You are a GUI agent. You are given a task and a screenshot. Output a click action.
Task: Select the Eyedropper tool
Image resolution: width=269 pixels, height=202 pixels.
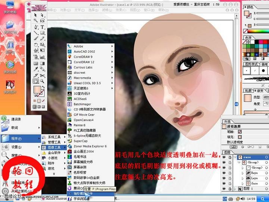36,69
